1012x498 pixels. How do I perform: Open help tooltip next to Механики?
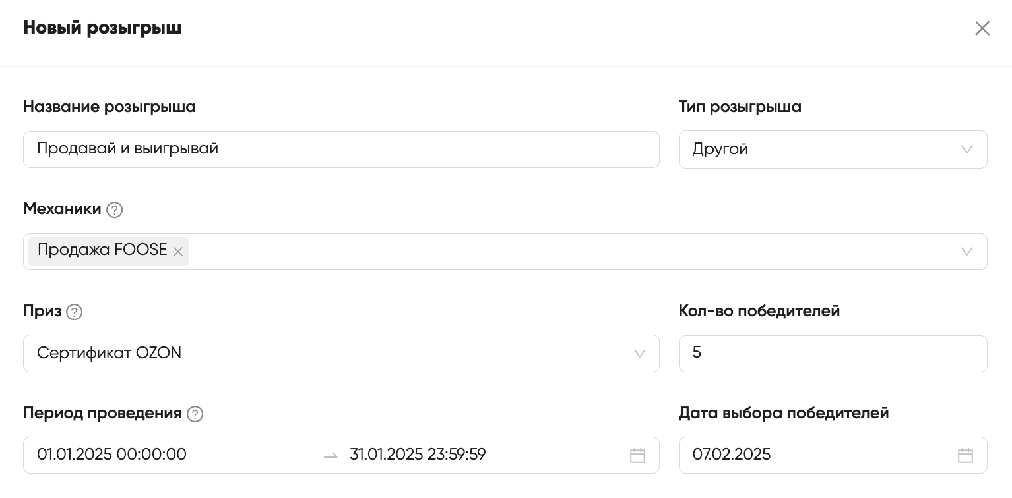pyautogui.click(x=114, y=209)
